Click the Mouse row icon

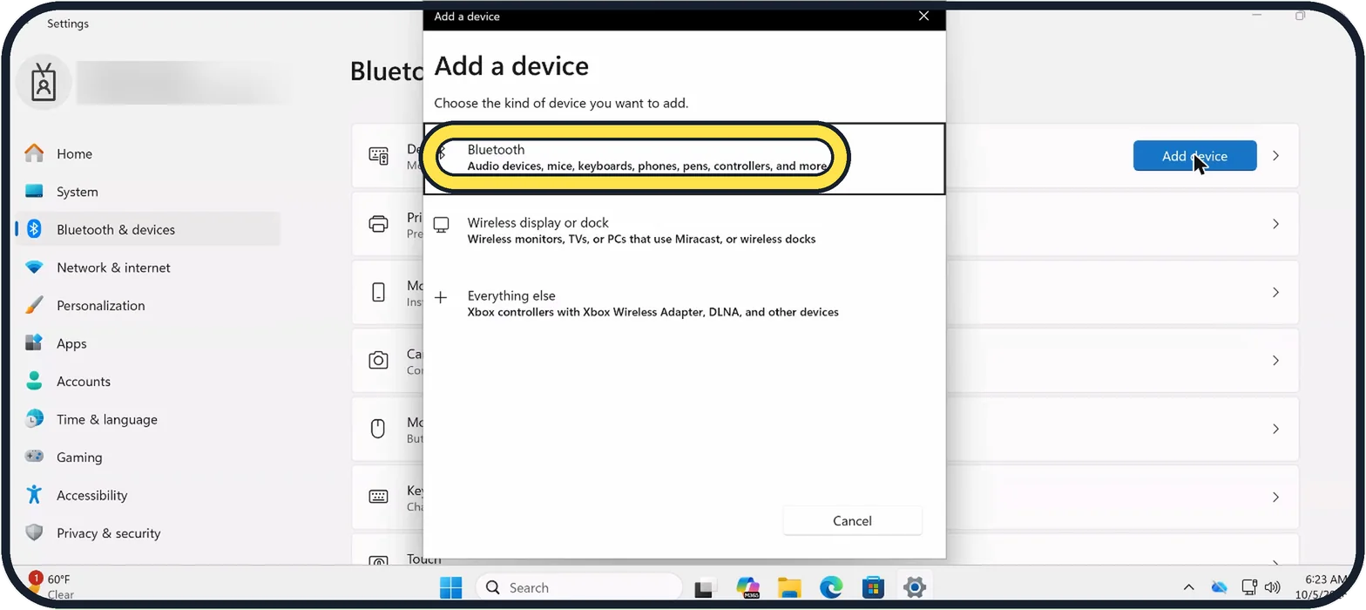(x=379, y=429)
